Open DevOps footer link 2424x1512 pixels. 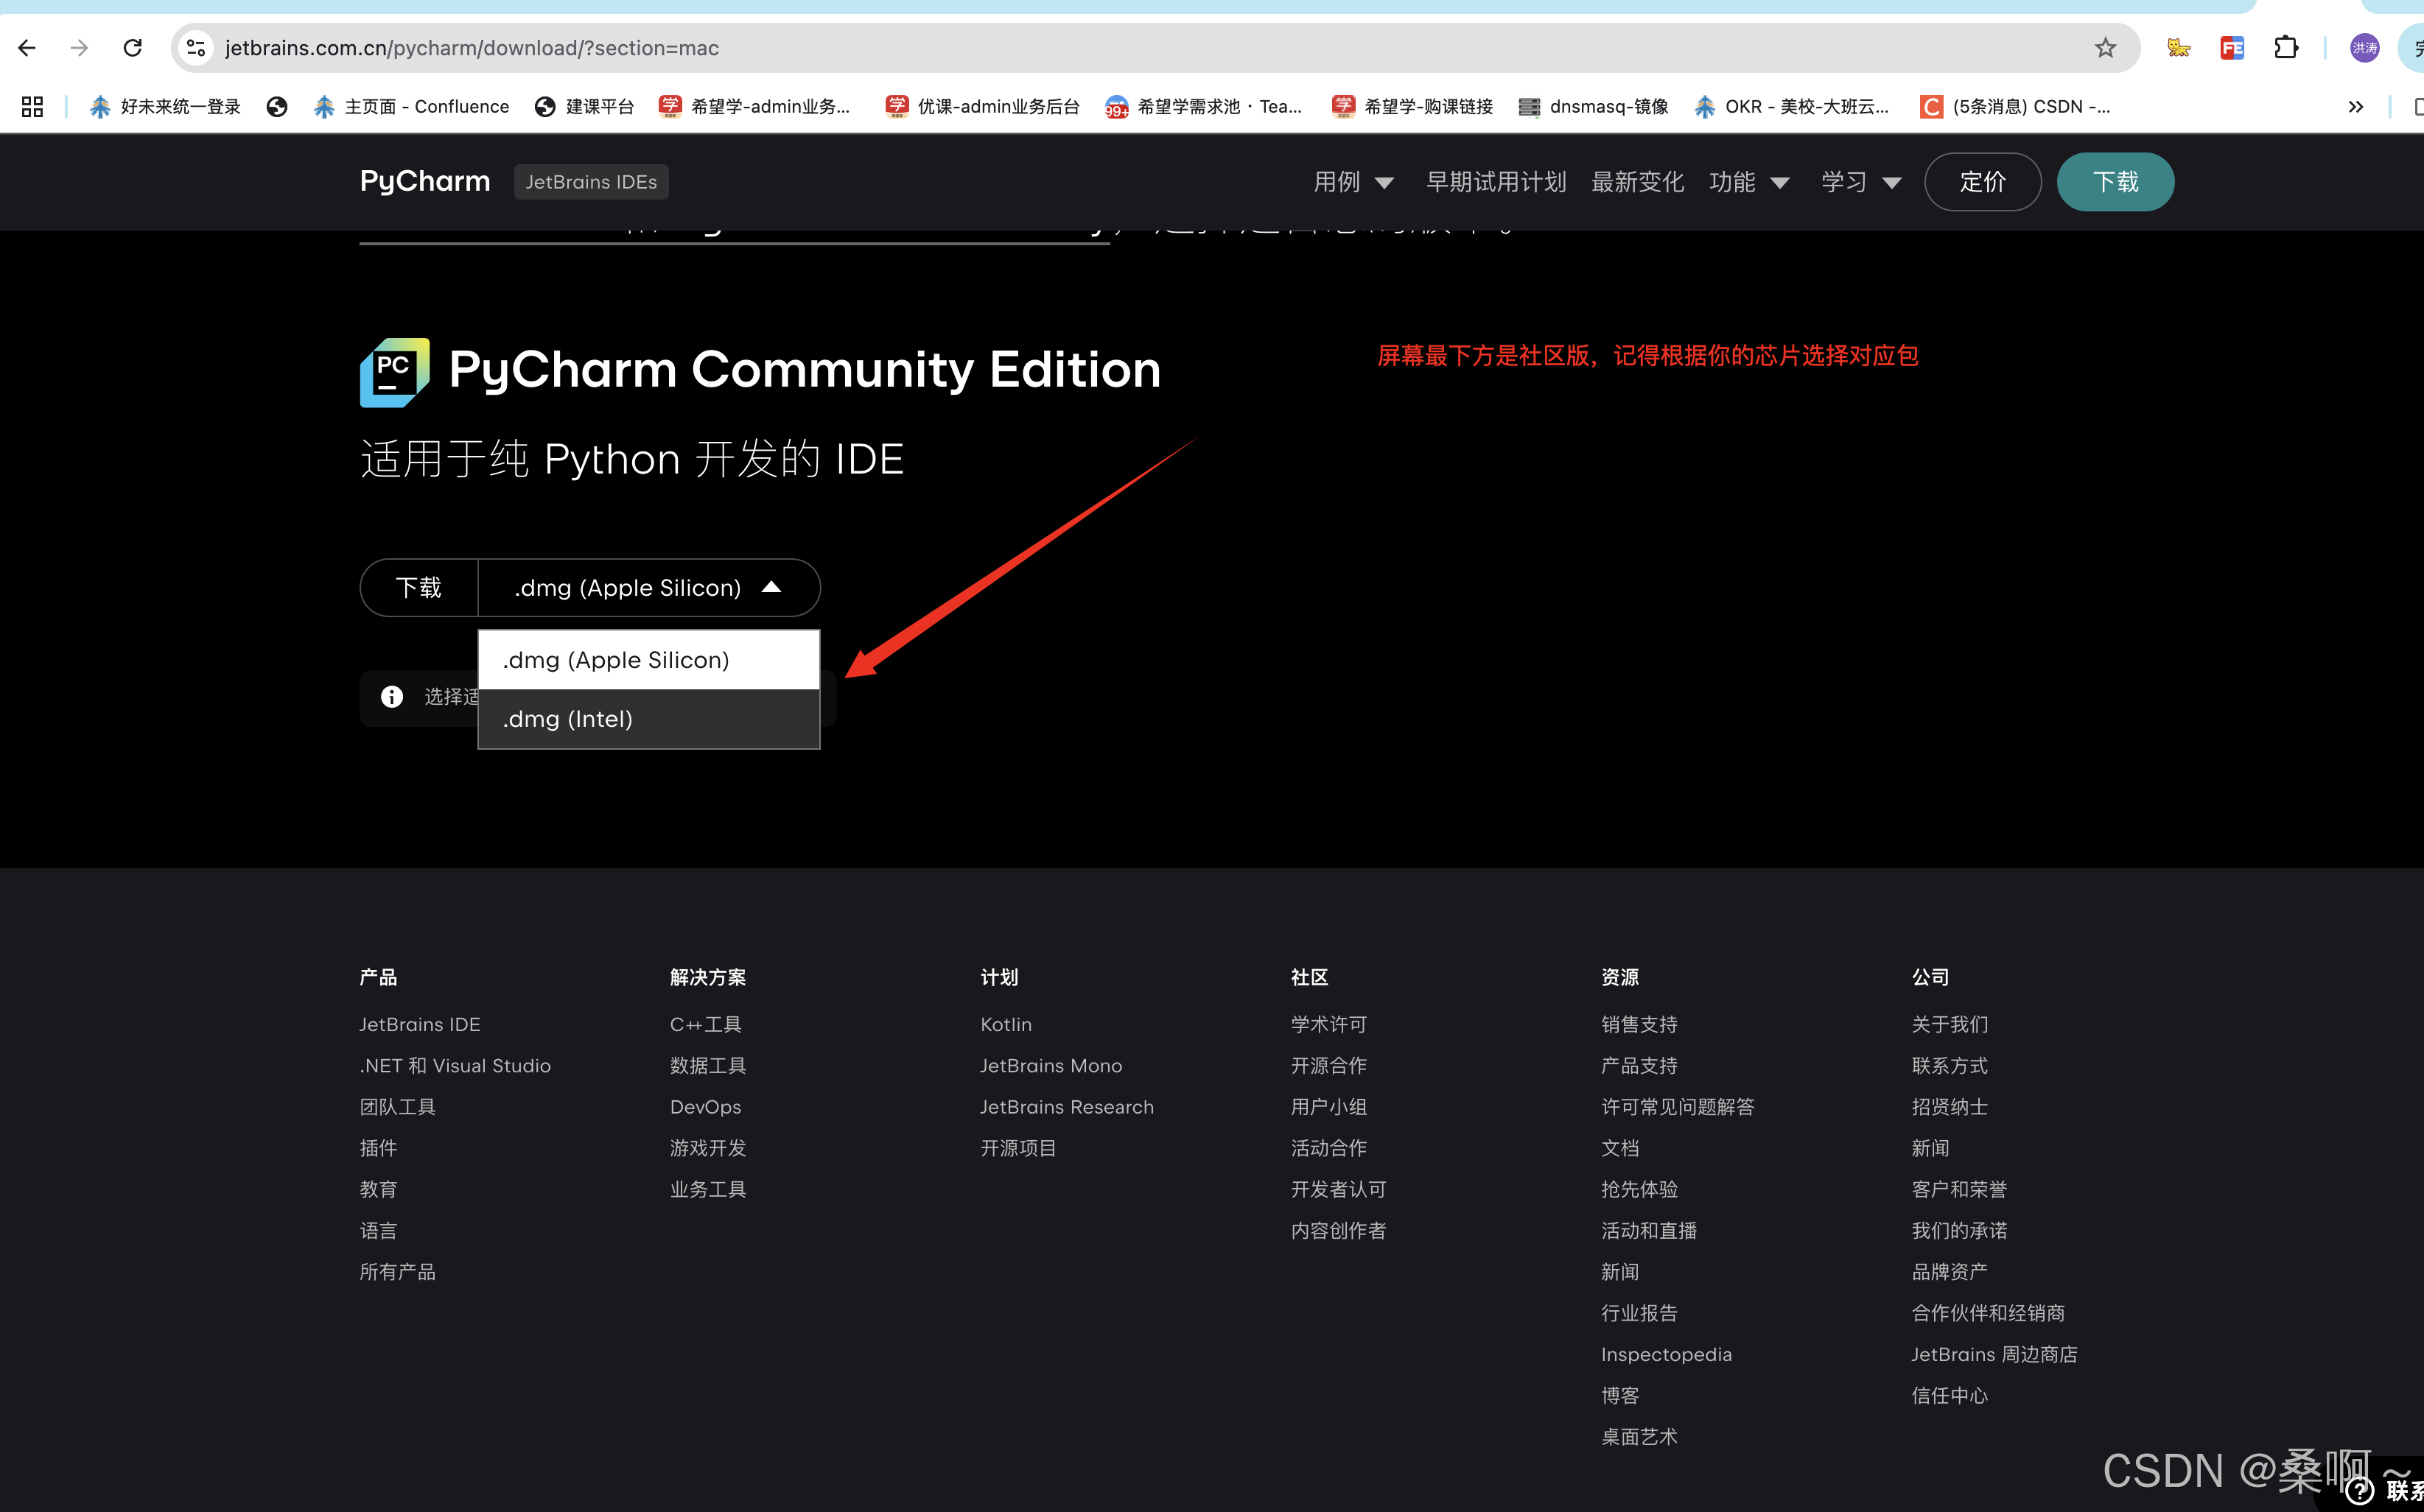pos(705,1106)
